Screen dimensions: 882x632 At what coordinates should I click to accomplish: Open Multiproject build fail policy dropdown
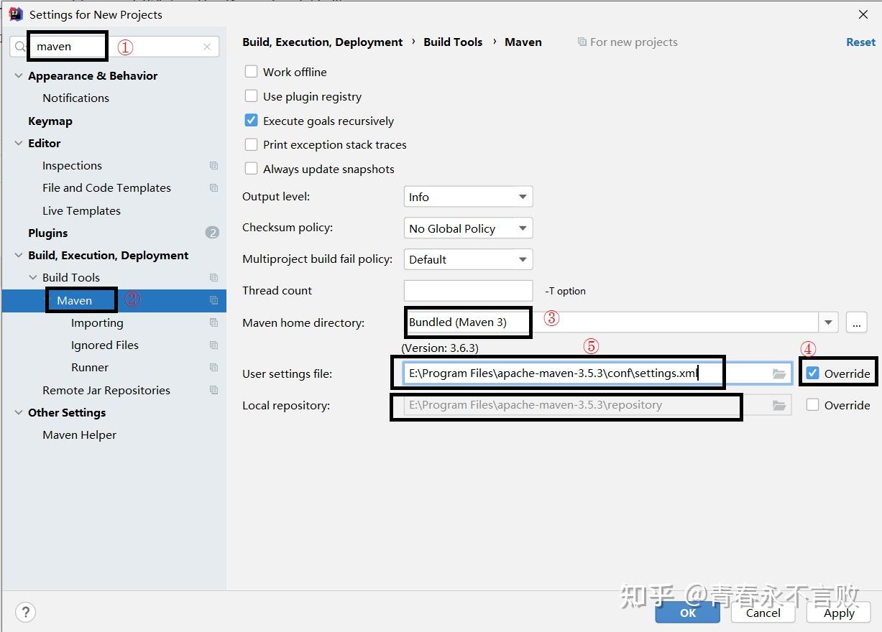coord(468,259)
